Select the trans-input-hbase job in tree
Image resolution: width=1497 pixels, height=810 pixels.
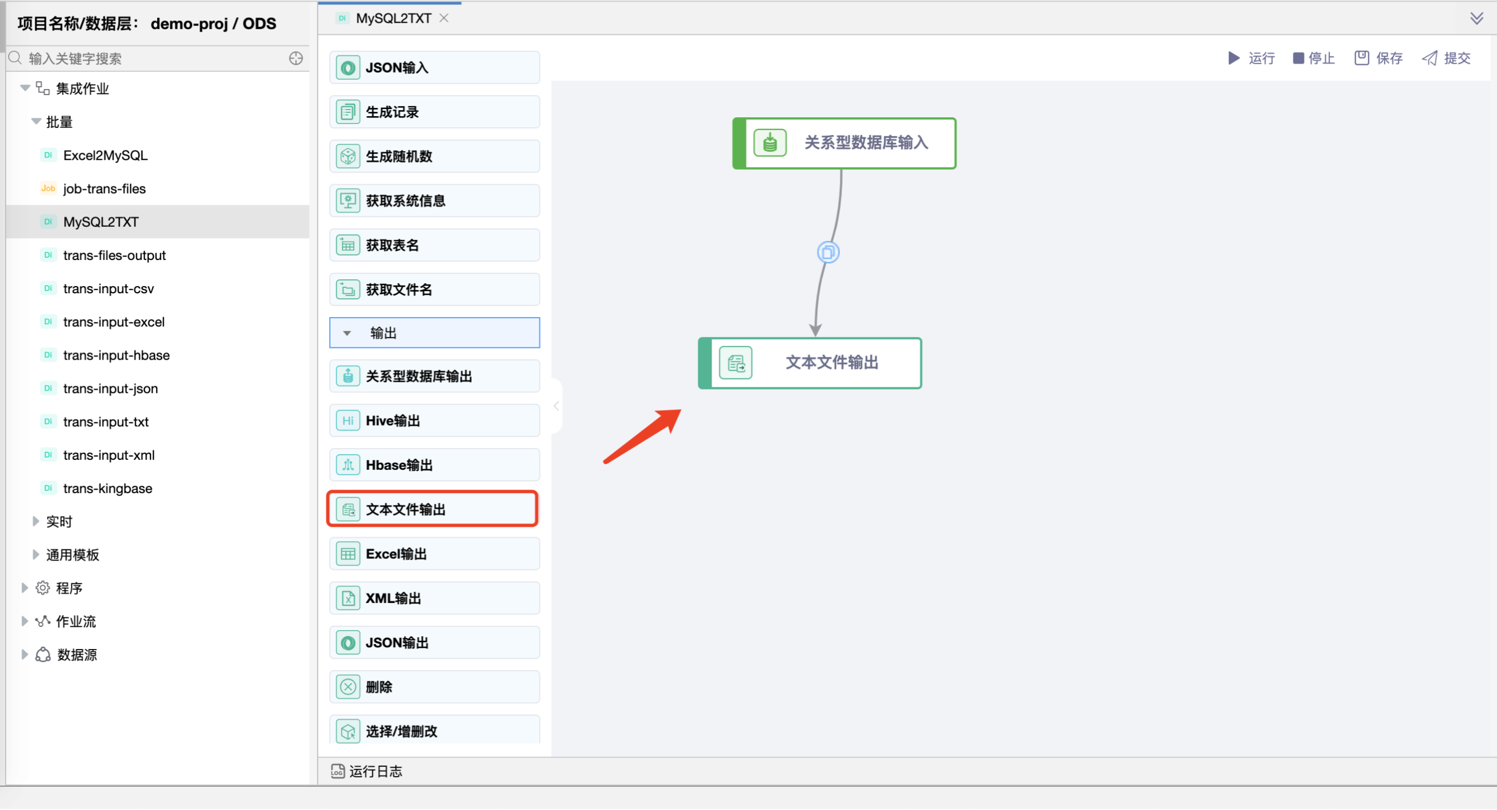point(116,355)
